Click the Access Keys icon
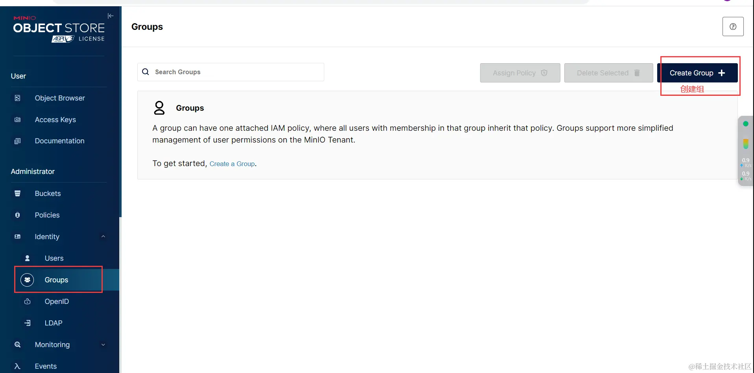The image size is (754, 373). (17, 120)
